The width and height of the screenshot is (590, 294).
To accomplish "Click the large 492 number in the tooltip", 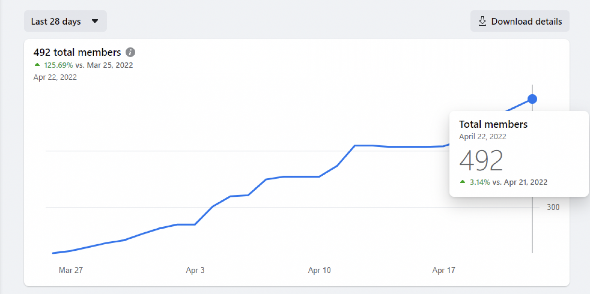I will (481, 160).
